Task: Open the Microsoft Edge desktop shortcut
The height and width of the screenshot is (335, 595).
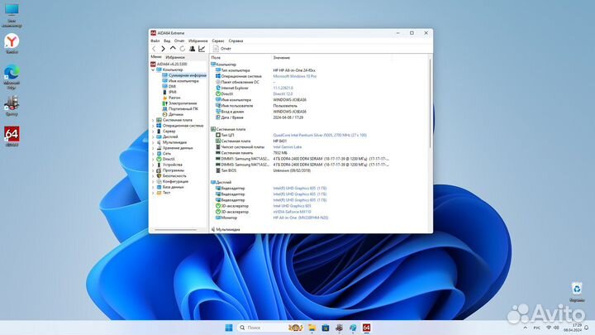Action: pos(12,77)
